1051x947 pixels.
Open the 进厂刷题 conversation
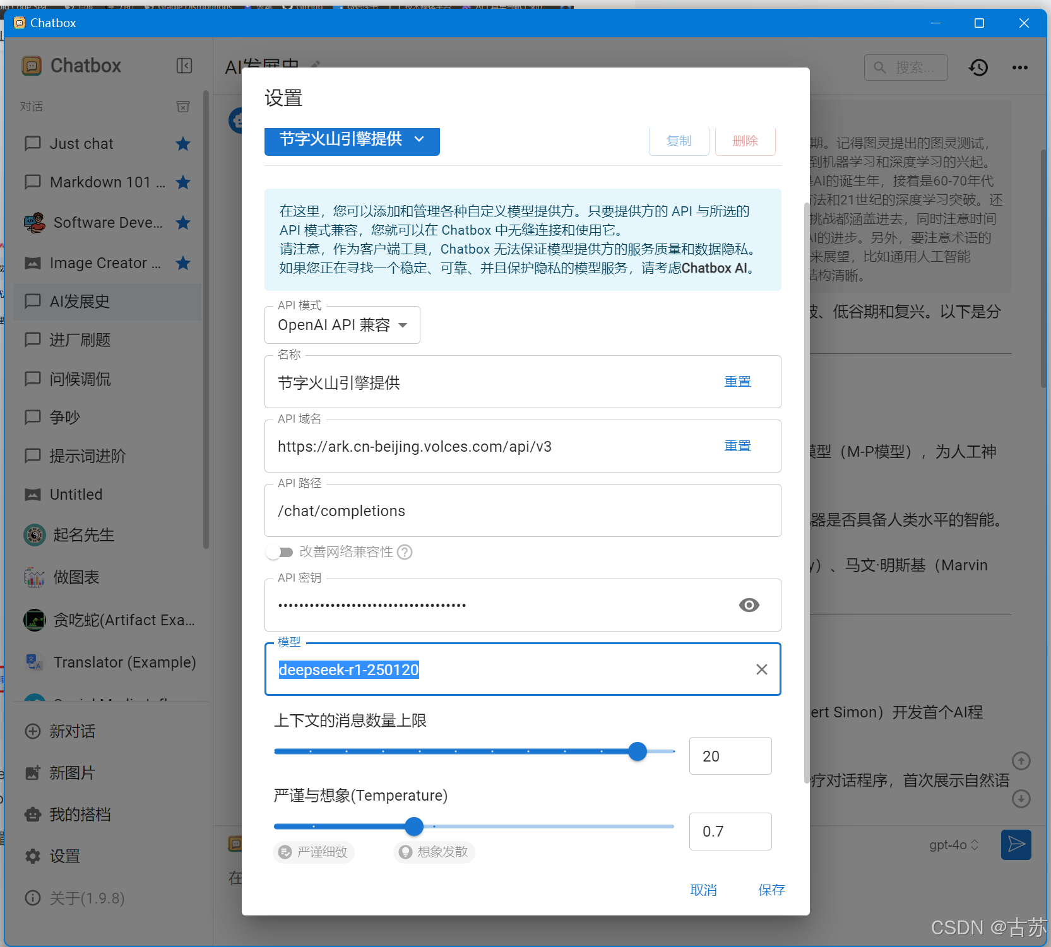click(107, 340)
